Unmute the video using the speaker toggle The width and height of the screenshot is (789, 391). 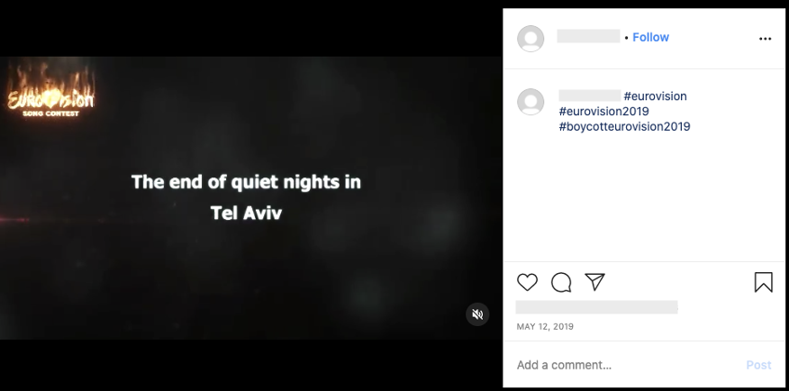(x=477, y=314)
